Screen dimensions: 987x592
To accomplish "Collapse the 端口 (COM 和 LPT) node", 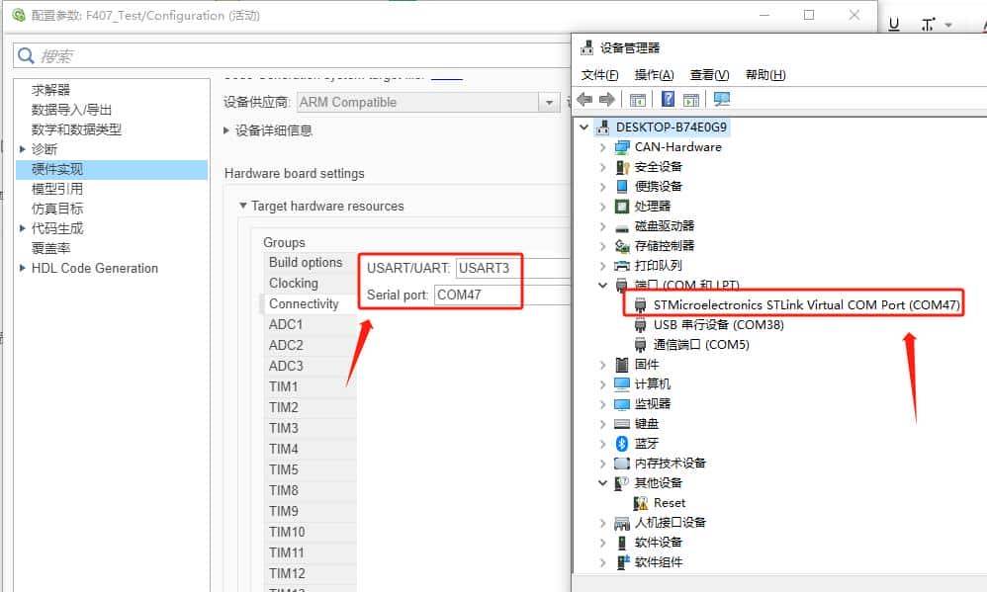I will point(601,285).
